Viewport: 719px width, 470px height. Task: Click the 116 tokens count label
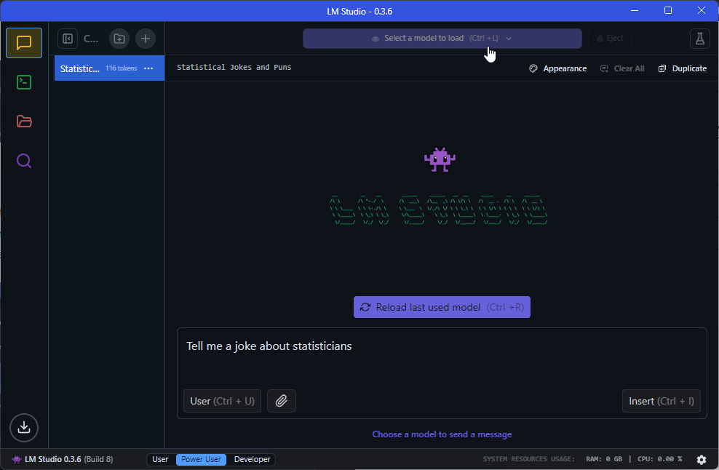(x=121, y=68)
